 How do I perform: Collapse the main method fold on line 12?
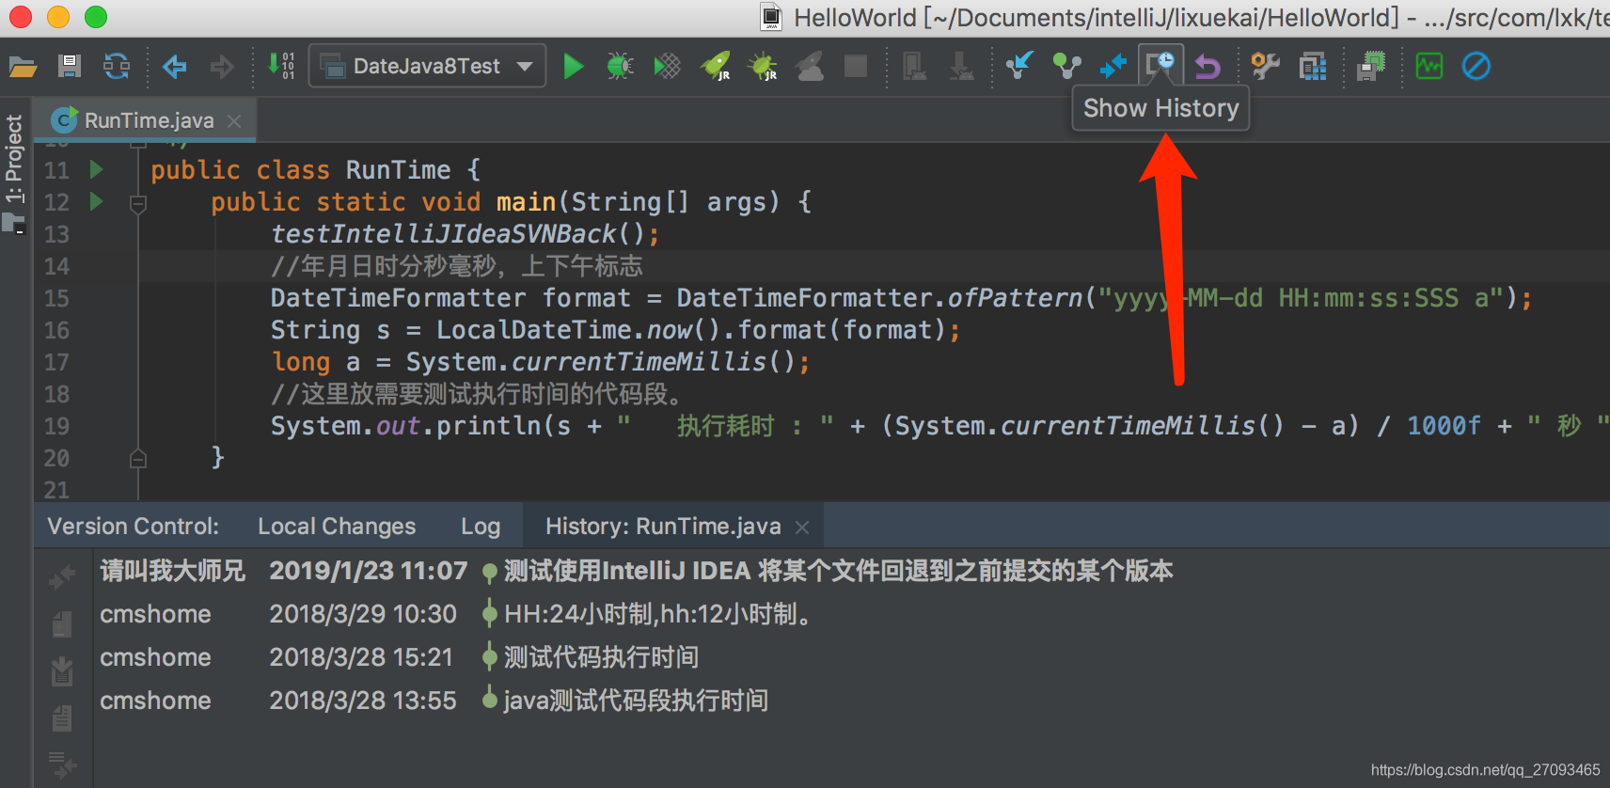click(138, 203)
